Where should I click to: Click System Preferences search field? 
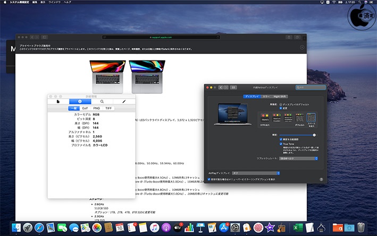pos(311,88)
